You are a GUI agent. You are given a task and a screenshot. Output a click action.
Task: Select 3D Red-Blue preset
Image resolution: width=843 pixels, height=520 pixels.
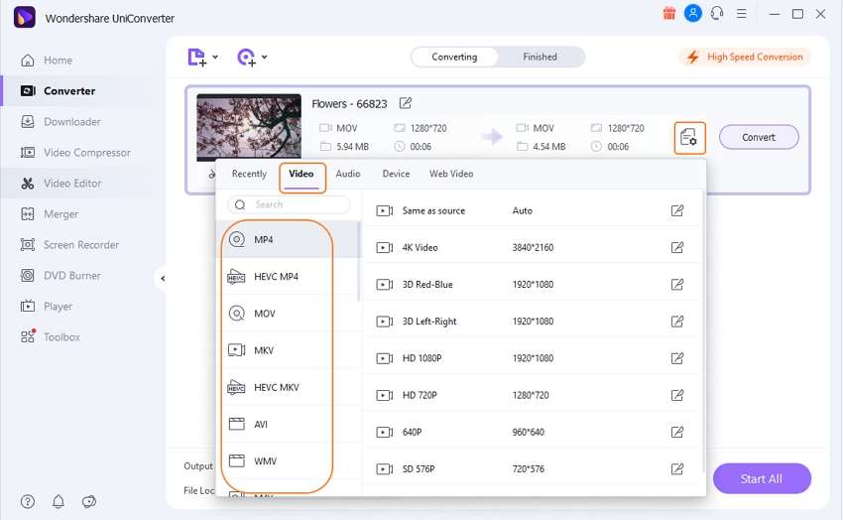[533, 285]
